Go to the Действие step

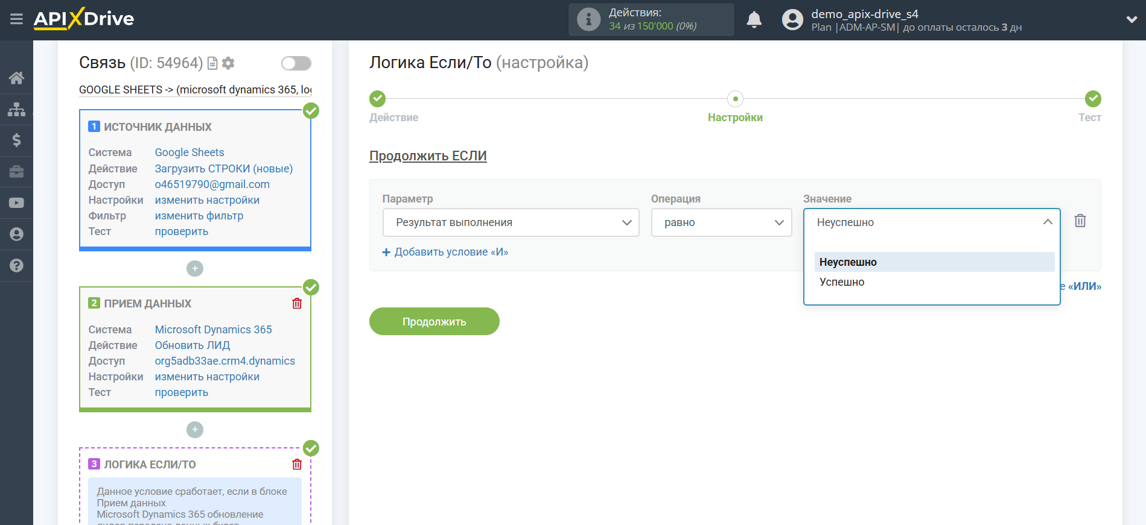[393, 118]
